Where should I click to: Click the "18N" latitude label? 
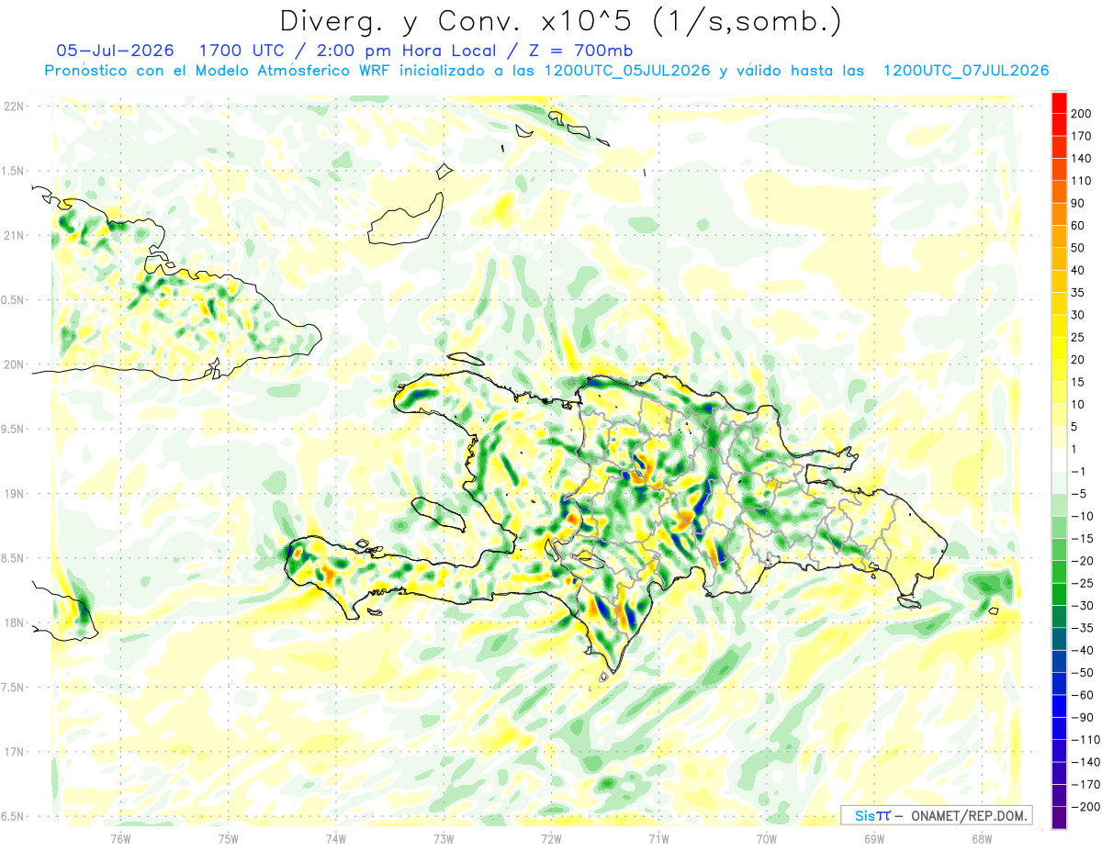tap(14, 622)
